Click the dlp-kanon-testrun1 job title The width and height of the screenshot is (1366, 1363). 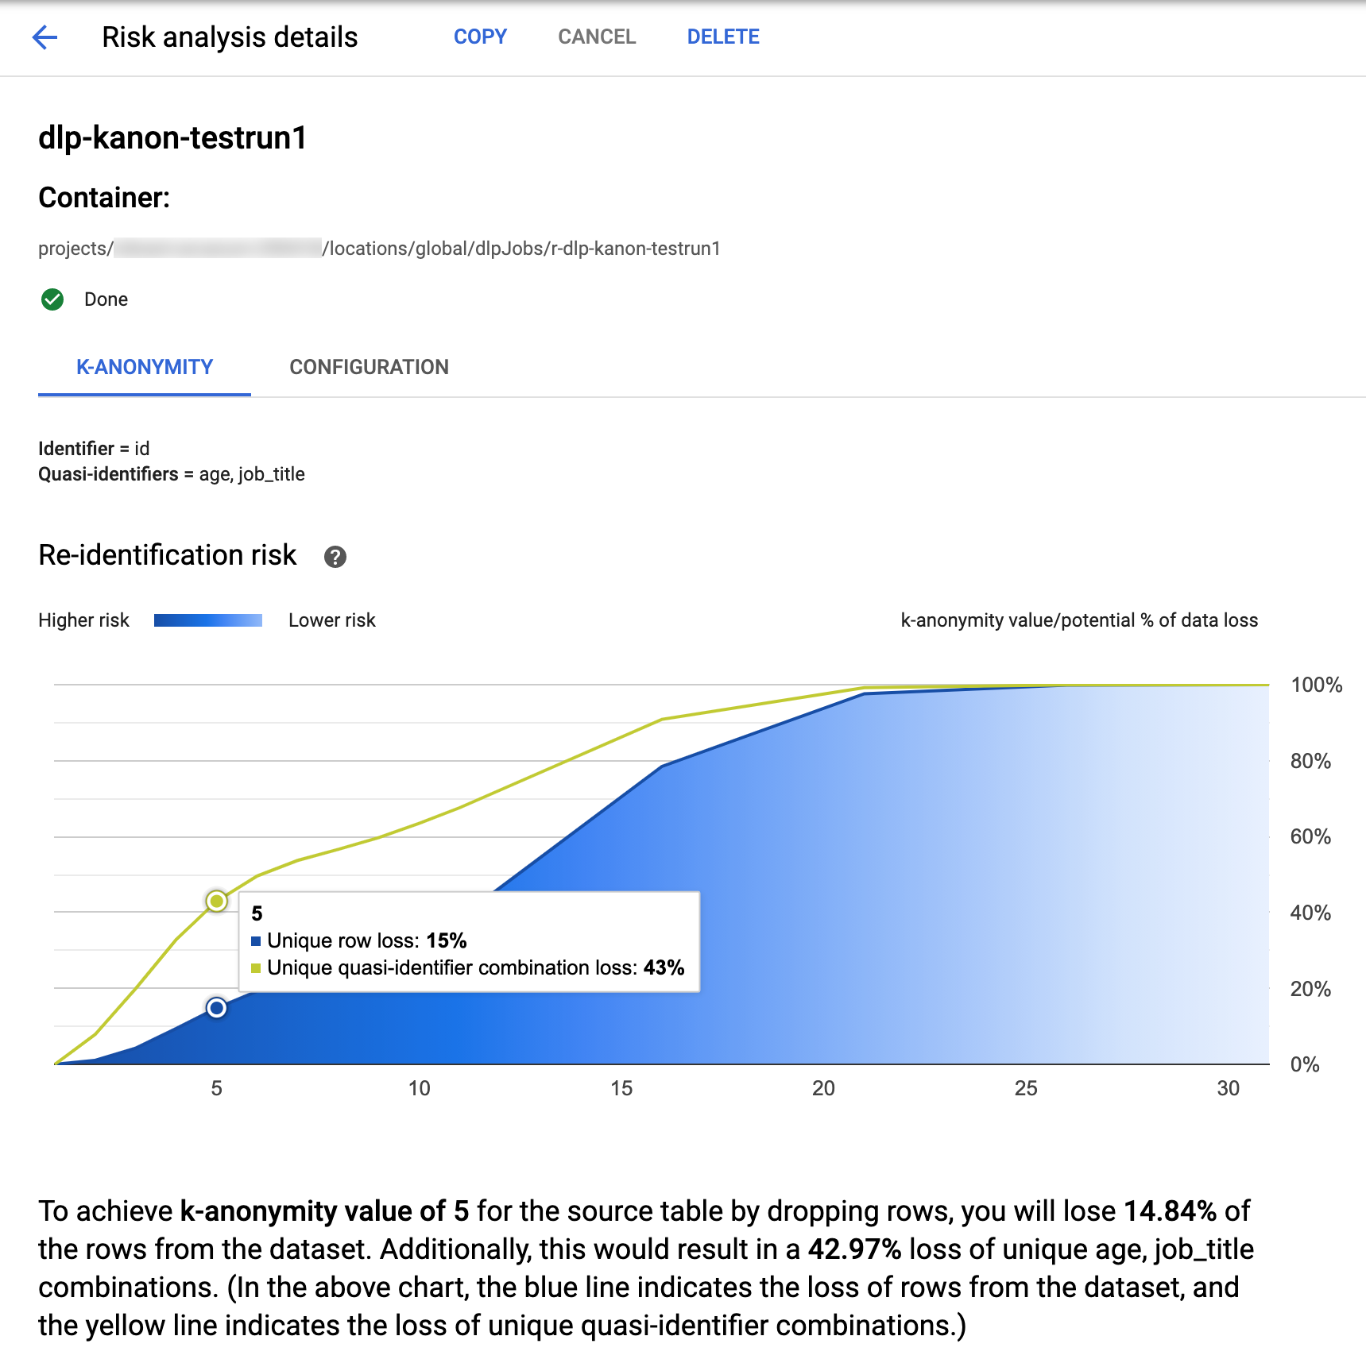pos(172,137)
